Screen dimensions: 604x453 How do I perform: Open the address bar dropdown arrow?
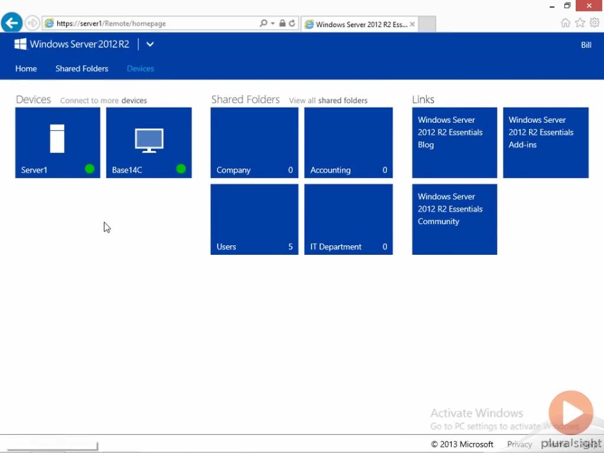(x=273, y=24)
